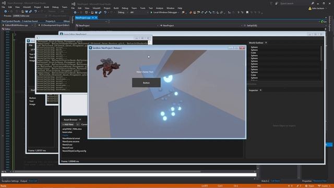Open Help menu in NewProject Visual Studio
Image resolution: width=334 pixels, height=188 pixels.
click(x=180, y=8)
